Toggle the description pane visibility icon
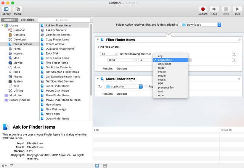 click(x=12, y=166)
